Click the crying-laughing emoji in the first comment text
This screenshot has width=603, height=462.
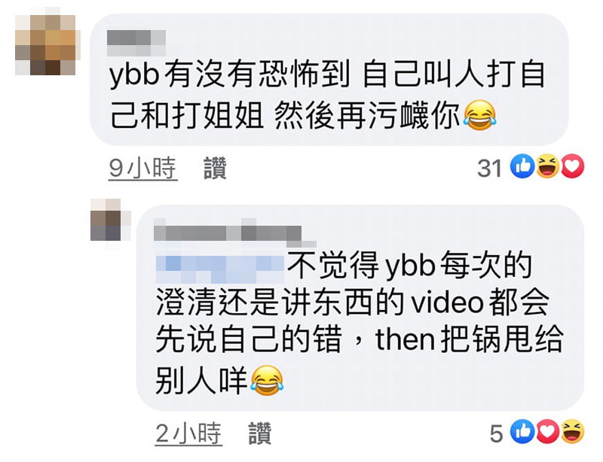(x=479, y=115)
